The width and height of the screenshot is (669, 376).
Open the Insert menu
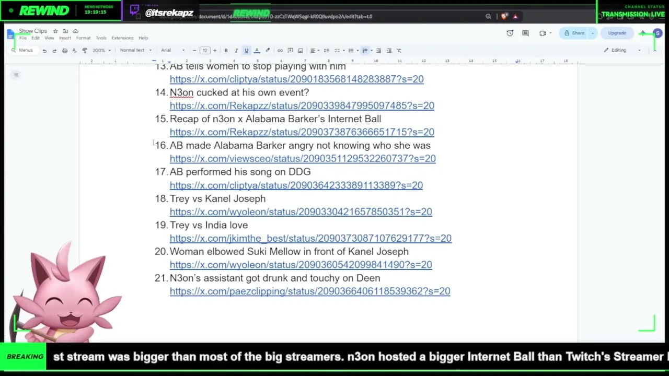[x=65, y=38]
